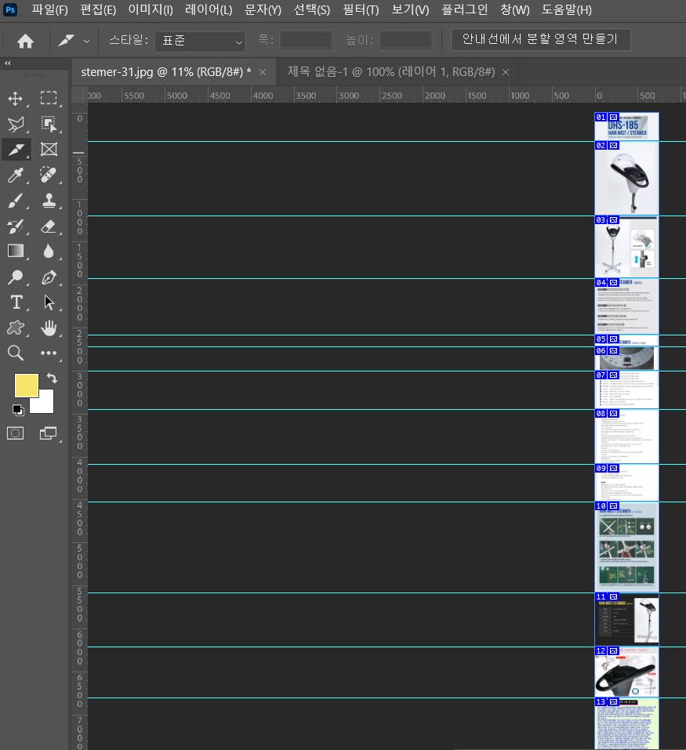This screenshot has width=686, height=750.
Task: Pick the Eyedropper tool
Action: coord(15,175)
